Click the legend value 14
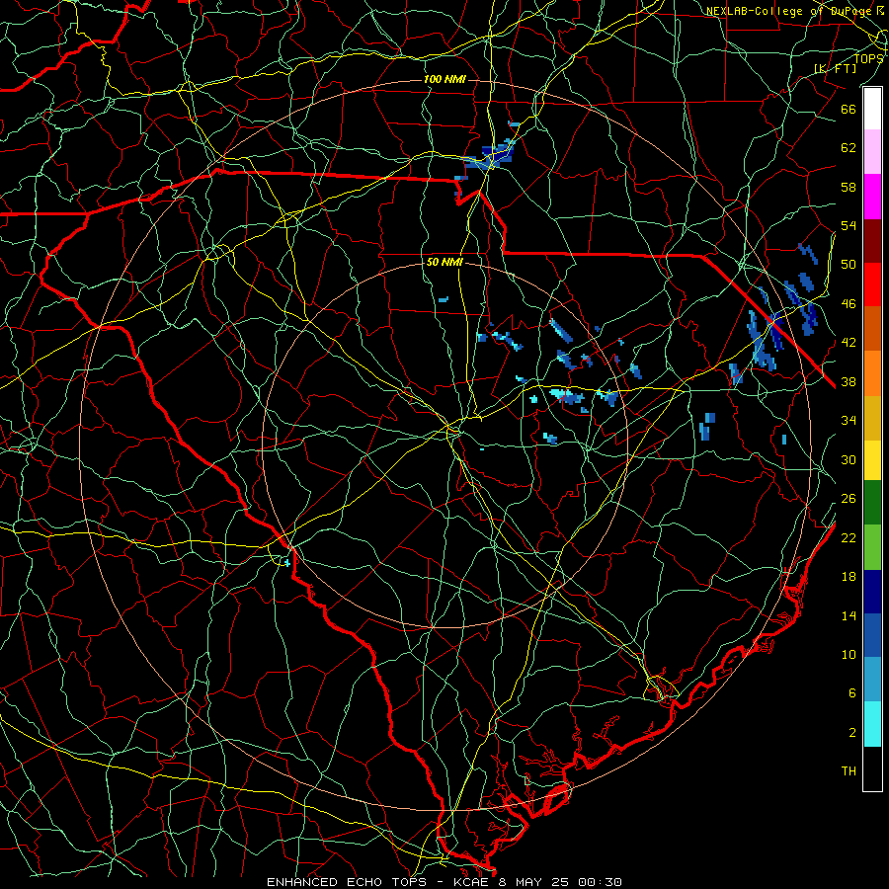Image resolution: width=889 pixels, height=889 pixels. [849, 615]
